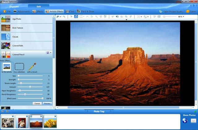Remove the koala photo from tray

tap(13, 116)
